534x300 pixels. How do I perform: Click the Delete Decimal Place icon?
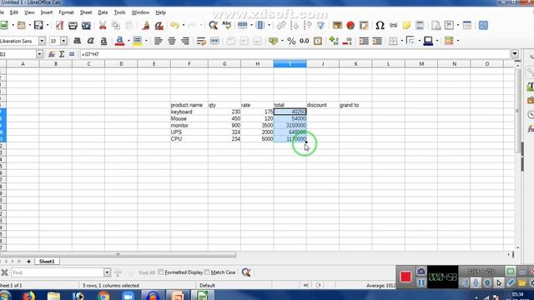[x=347, y=41]
